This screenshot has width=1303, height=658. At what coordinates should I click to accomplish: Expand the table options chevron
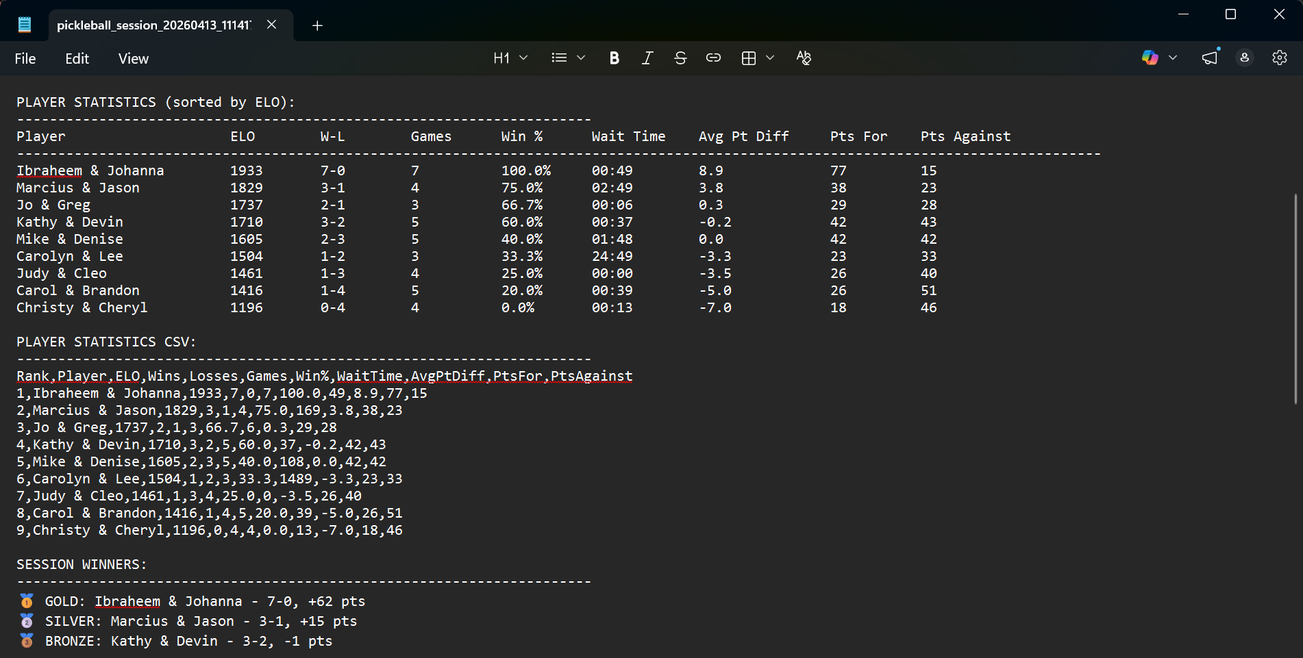pyautogui.click(x=770, y=58)
